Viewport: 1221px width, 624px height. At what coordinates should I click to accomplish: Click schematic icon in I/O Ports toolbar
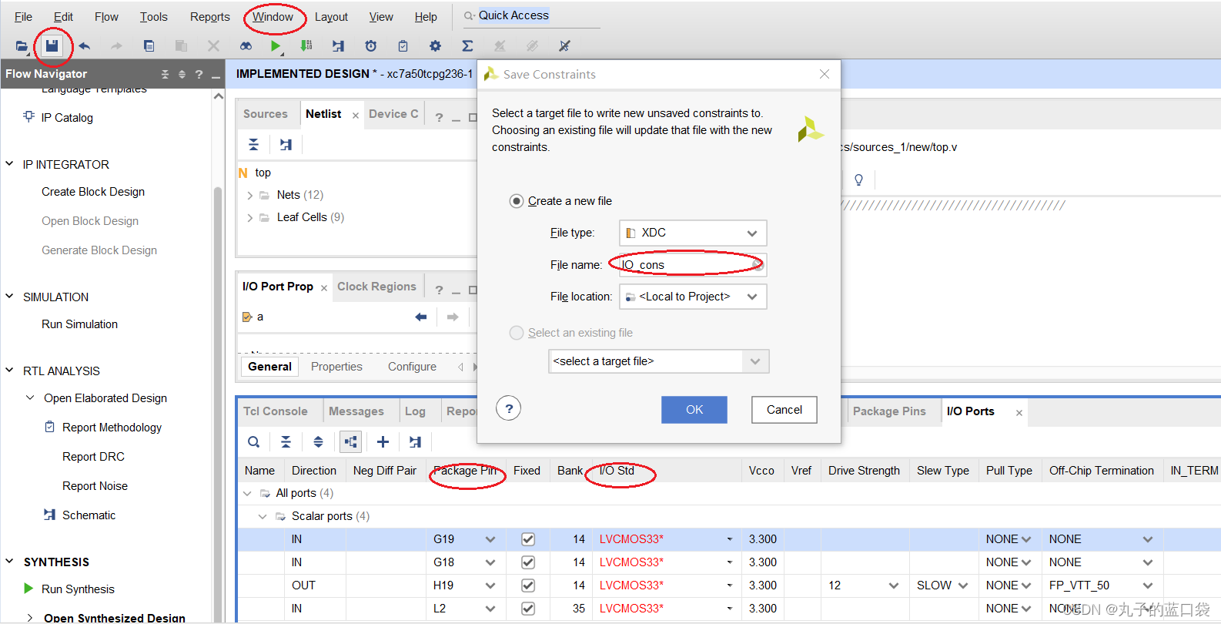click(415, 442)
